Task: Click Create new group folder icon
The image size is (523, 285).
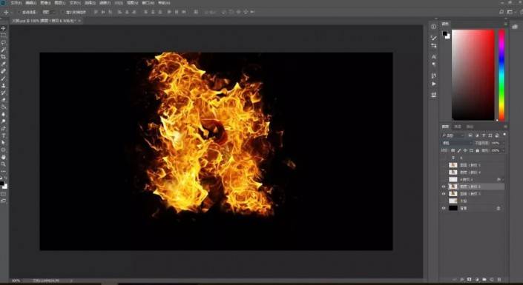Action: coord(484,279)
